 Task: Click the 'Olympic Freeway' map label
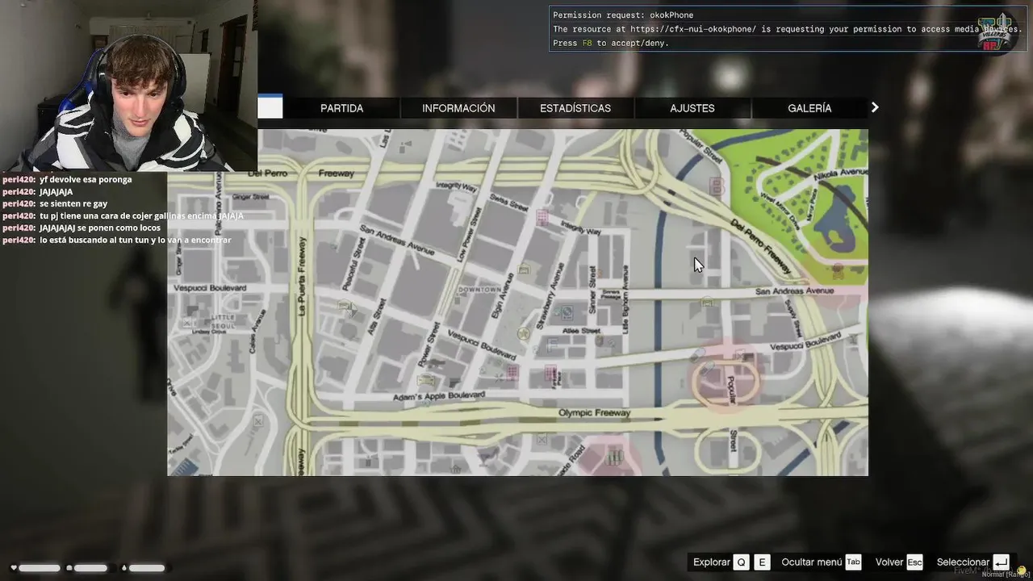[595, 413]
